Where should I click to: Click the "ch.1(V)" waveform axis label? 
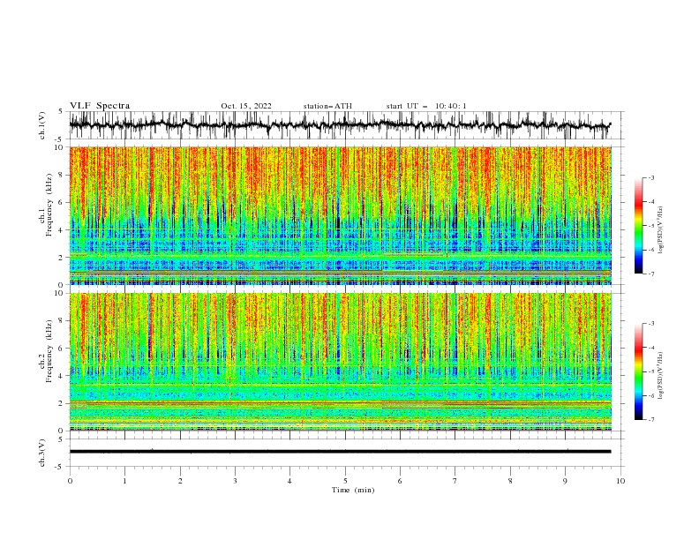point(42,125)
